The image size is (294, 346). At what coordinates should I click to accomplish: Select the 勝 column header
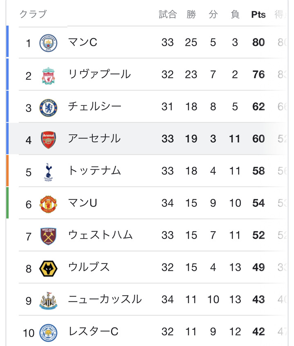[191, 15]
